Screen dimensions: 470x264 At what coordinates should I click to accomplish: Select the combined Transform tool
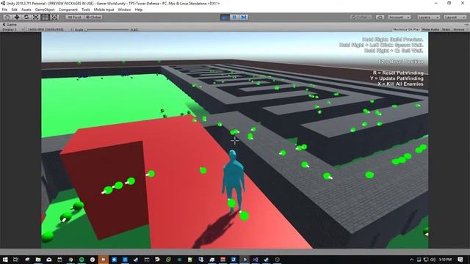(54, 18)
